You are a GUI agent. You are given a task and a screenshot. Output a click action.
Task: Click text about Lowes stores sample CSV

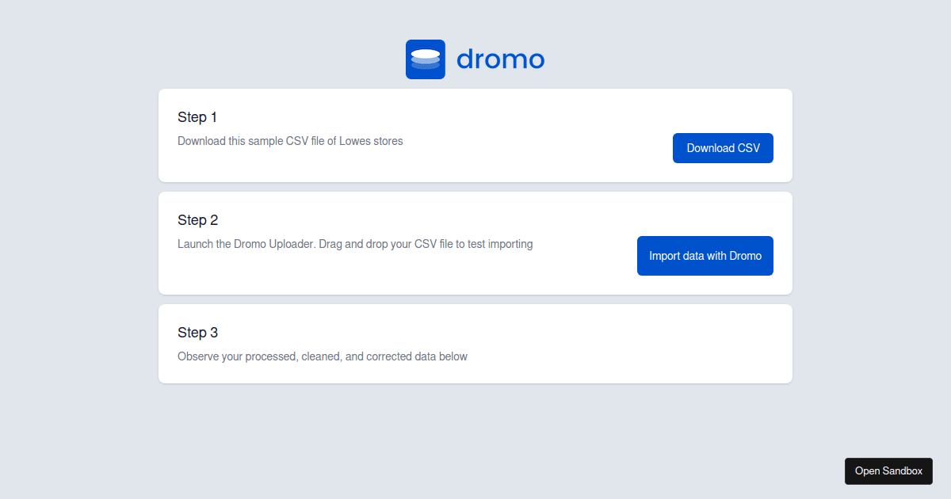pyautogui.click(x=290, y=141)
